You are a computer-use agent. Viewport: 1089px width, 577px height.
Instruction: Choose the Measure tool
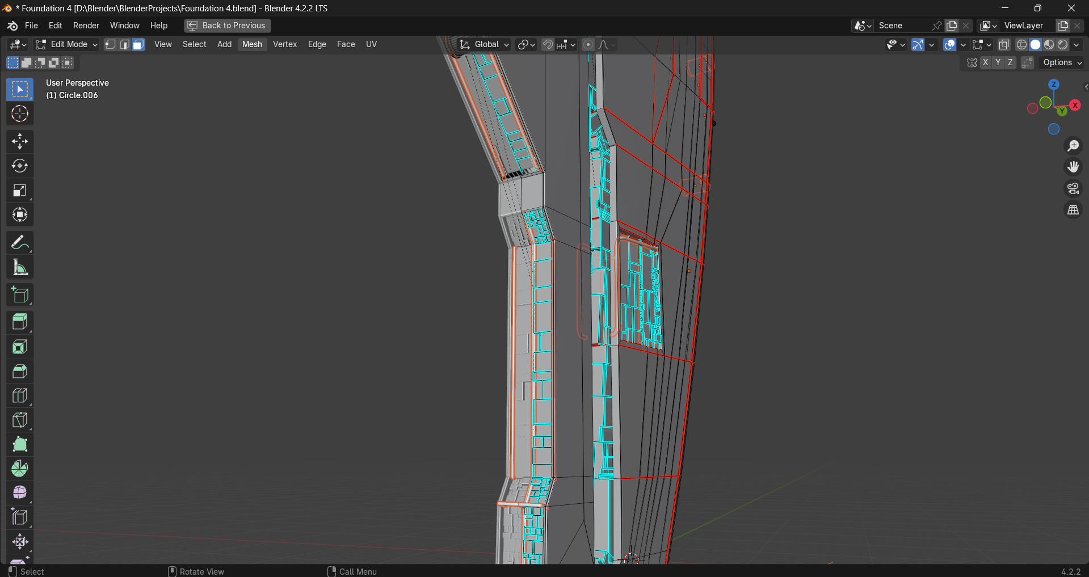tap(20, 267)
